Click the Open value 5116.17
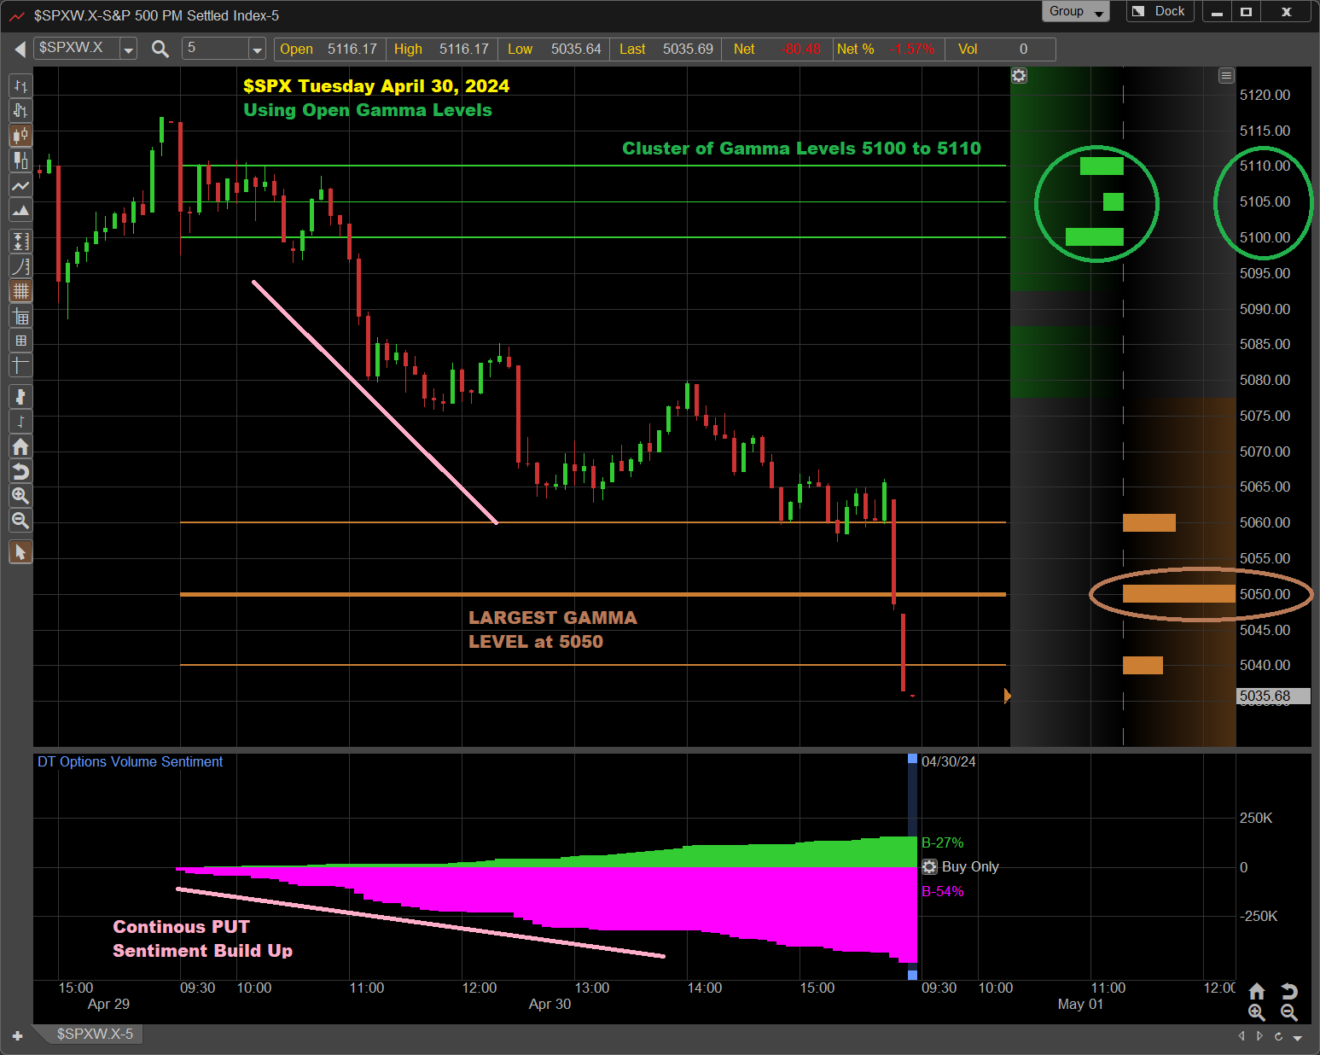The image size is (1320, 1055). pyautogui.click(x=352, y=49)
